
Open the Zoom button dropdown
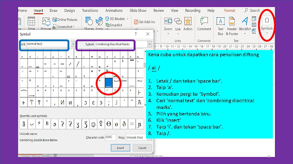(x=168, y=34)
